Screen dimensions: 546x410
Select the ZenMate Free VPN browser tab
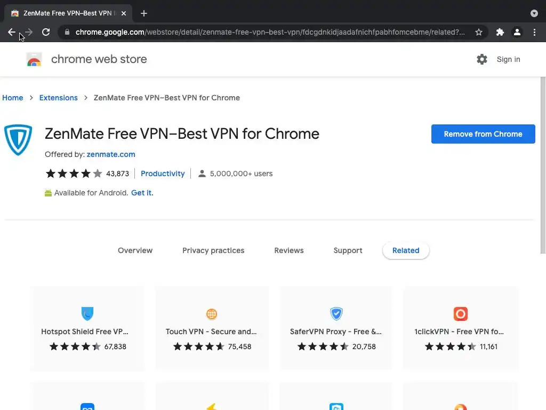click(x=68, y=13)
